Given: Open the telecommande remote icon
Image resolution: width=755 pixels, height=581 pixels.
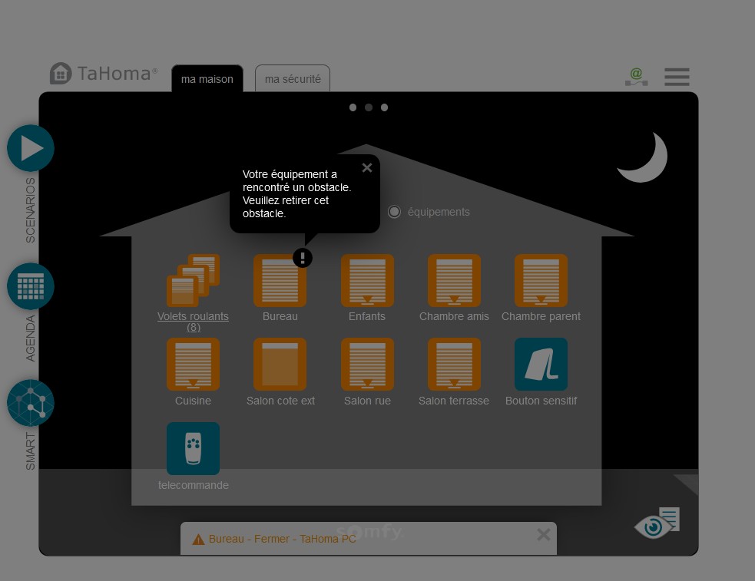Looking at the screenshot, I should tap(193, 448).
